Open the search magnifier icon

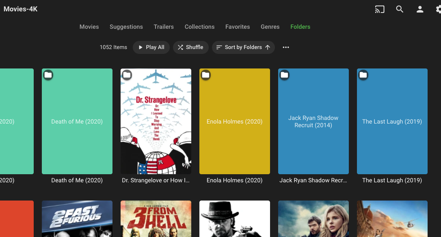click(x=400, y=9)
